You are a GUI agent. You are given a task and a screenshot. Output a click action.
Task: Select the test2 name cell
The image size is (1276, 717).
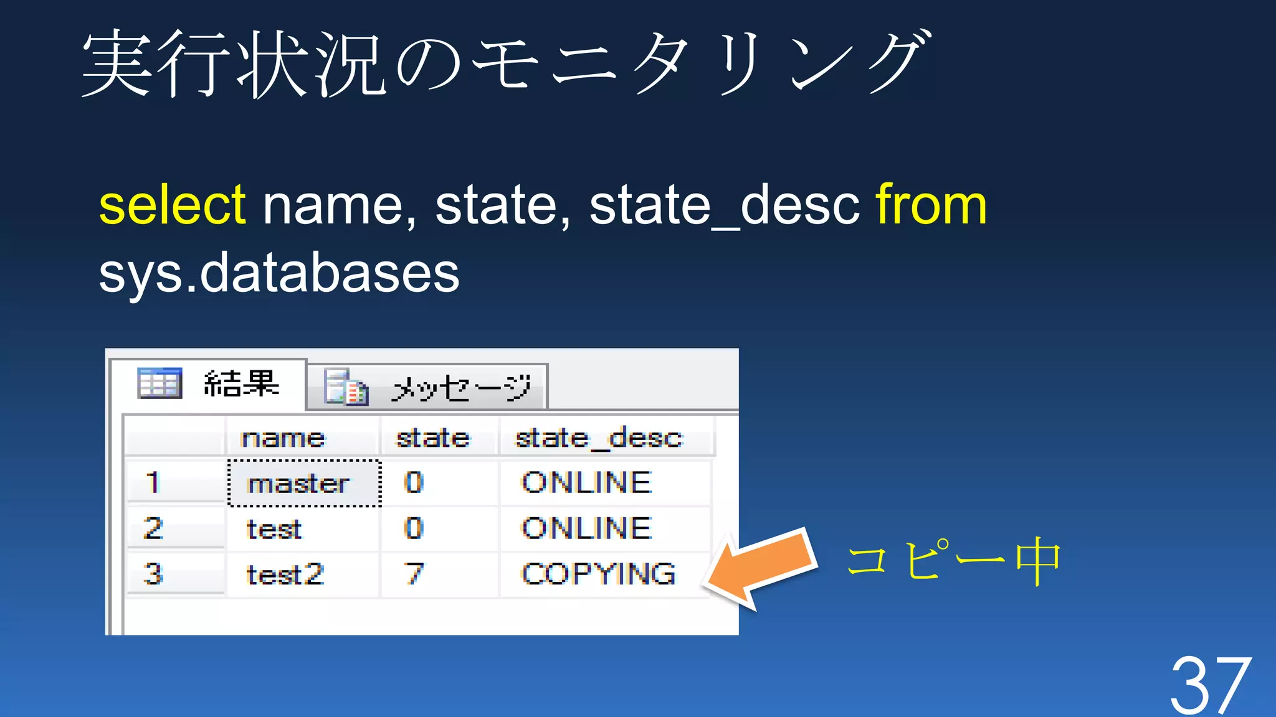(303, 574)
